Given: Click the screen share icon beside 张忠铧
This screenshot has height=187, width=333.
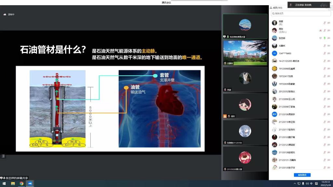Looking at the screenshot, I should click(320, 38).
